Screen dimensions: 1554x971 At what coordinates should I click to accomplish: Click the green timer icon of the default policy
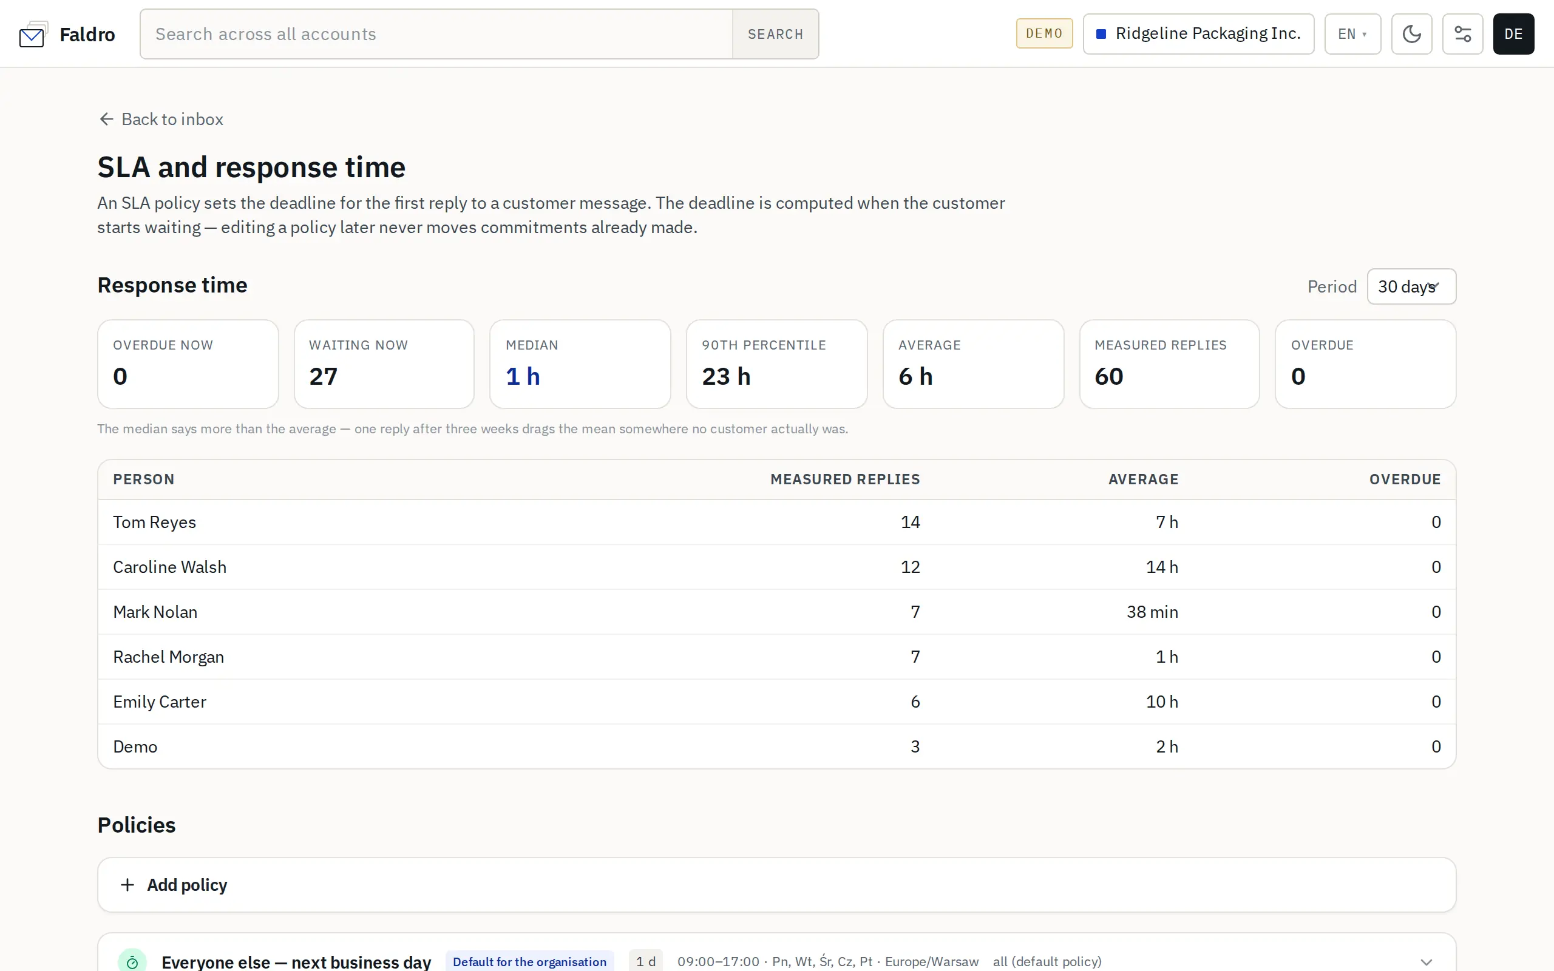(x=132, y=961)
